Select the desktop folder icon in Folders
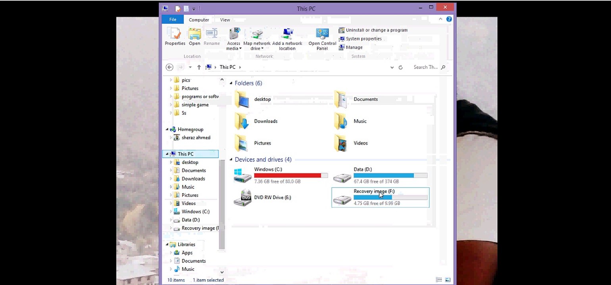 click(x=242, y=99)
